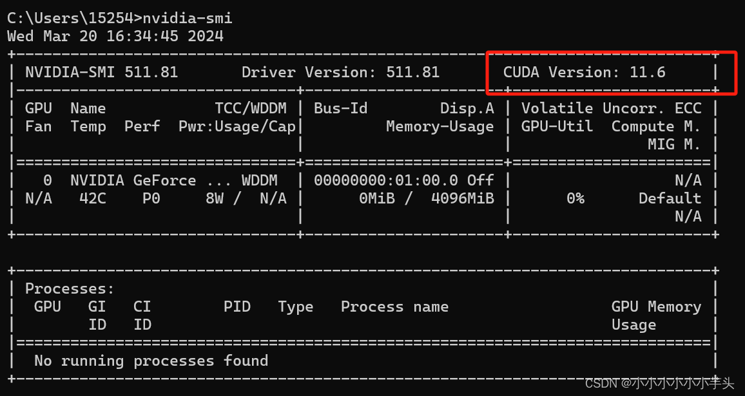Click the "Volatile Uncorr. ECC" header
This screenshot has width=745, height=396.
[x=612, y=108]
